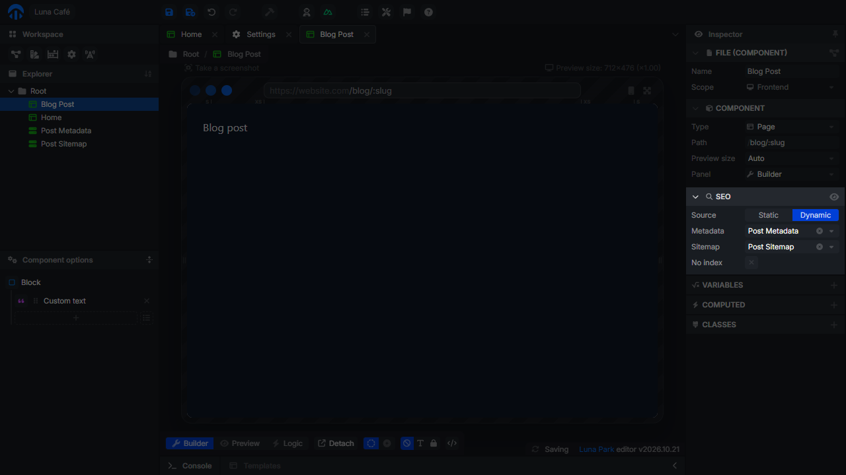This screenshot has width=846, height=475.
Task: Click the hammer build icon
Action: [x=270, y=12]
